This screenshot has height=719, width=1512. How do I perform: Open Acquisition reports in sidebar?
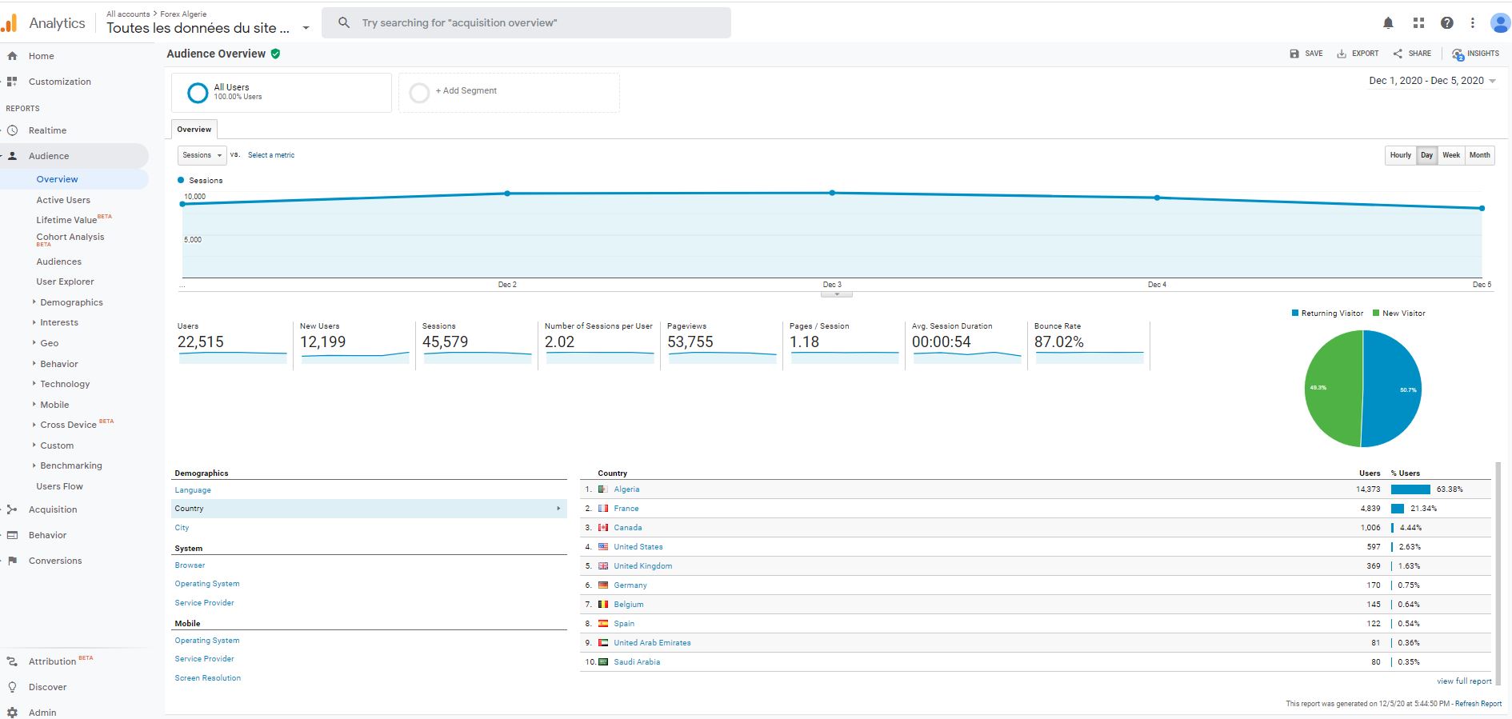pos(53,509)
